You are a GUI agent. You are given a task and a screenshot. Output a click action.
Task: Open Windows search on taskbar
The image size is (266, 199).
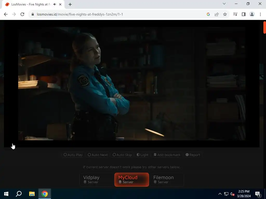pyautogui.click(x=19, y=194)
